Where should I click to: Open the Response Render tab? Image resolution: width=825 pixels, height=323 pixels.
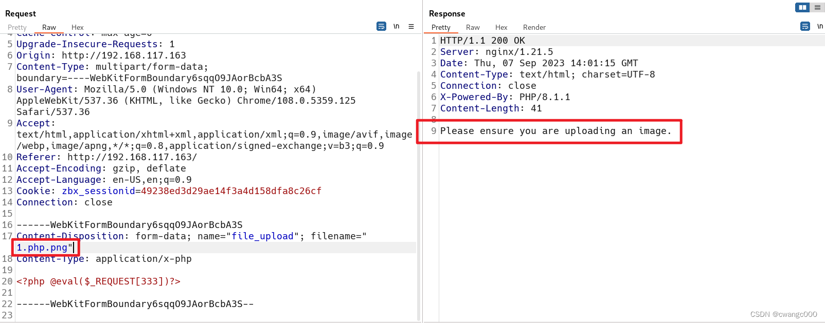[x=534, y=27]
